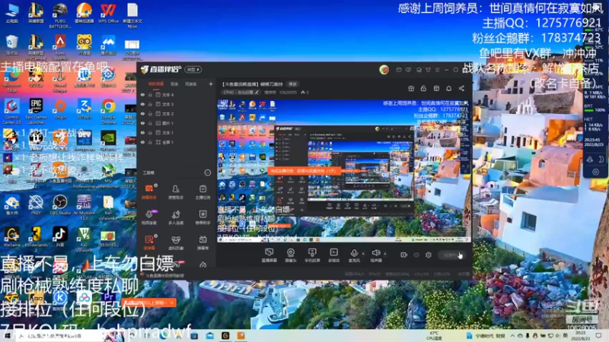Screen dimensions: 609x342
Task: Switch to the second scene tab
Action: point(174,84)
